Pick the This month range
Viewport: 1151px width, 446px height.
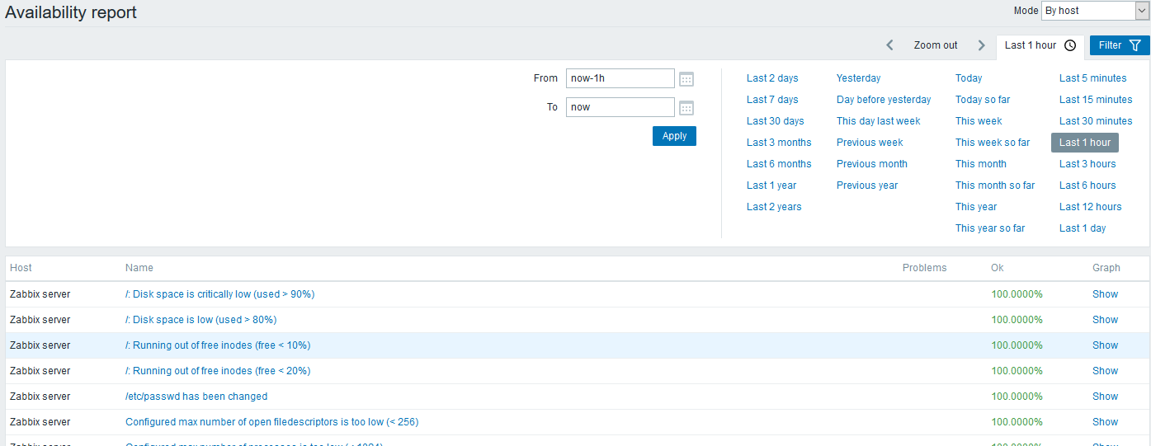point(981,164)
